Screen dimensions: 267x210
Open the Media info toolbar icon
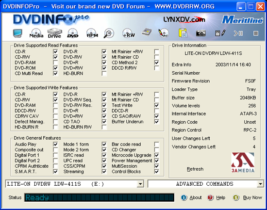coord(36,33)
